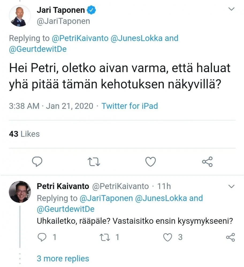The width and height of the screenshot is (244, 267).
Task: Open Jari Taponen's profile picture
Action: (x=20, y=15)
